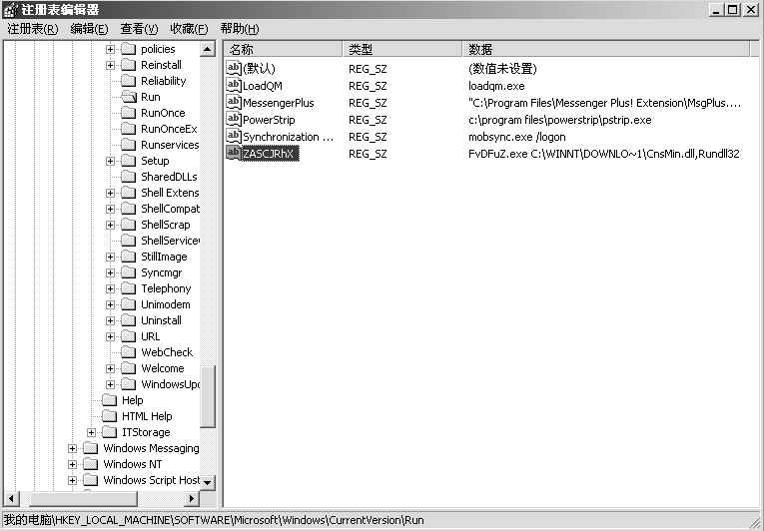Click the tree scroll down arrow
The width and height of the screenshot is (764, 531).
[207, 482]
